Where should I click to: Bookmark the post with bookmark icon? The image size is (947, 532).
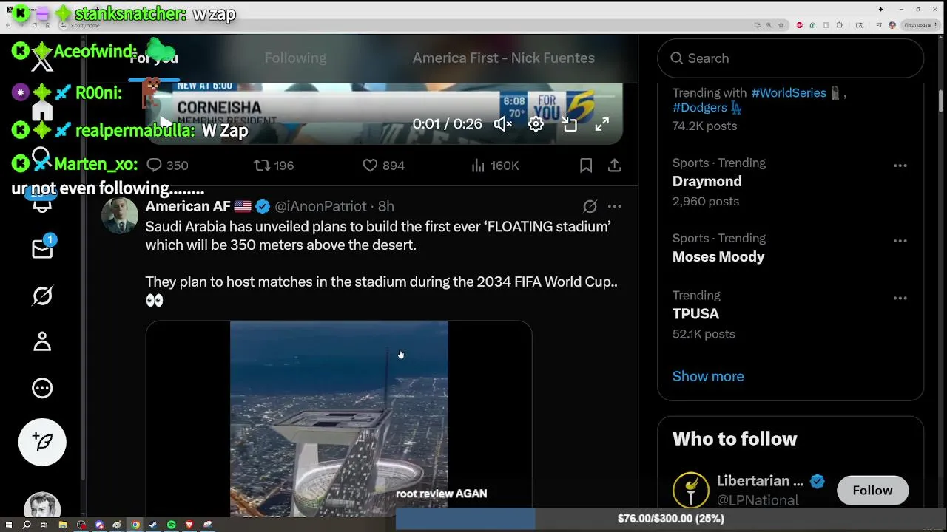pyautogui.click(x=586, y=166)
